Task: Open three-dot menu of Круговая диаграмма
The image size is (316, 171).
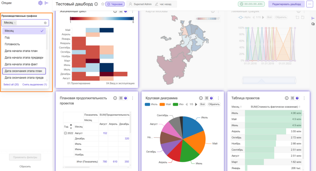Action: pyautogui.click(x=218, y=98)
